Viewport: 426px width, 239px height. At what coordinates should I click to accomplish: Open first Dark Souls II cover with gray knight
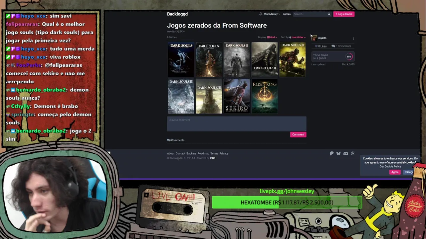tap(237, 59)
